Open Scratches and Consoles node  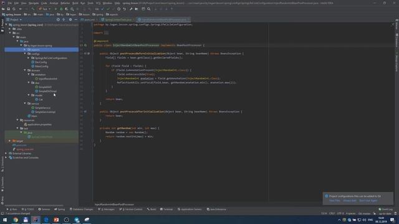(x=24, y=157)
